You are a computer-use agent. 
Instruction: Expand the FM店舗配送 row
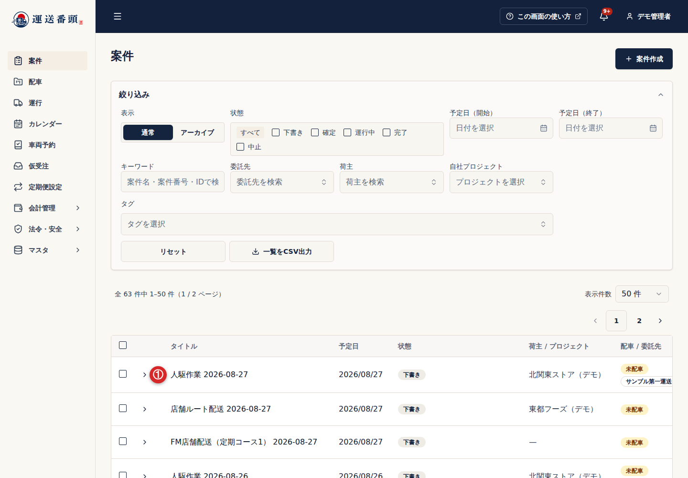coord(145,442)
